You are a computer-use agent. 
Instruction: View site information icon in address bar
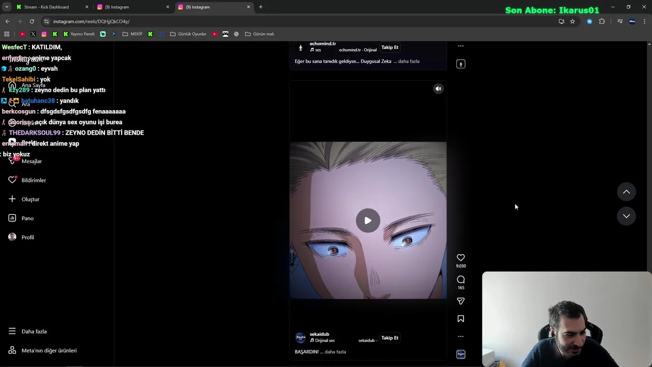pyautogui.click(x=46, y=21)
